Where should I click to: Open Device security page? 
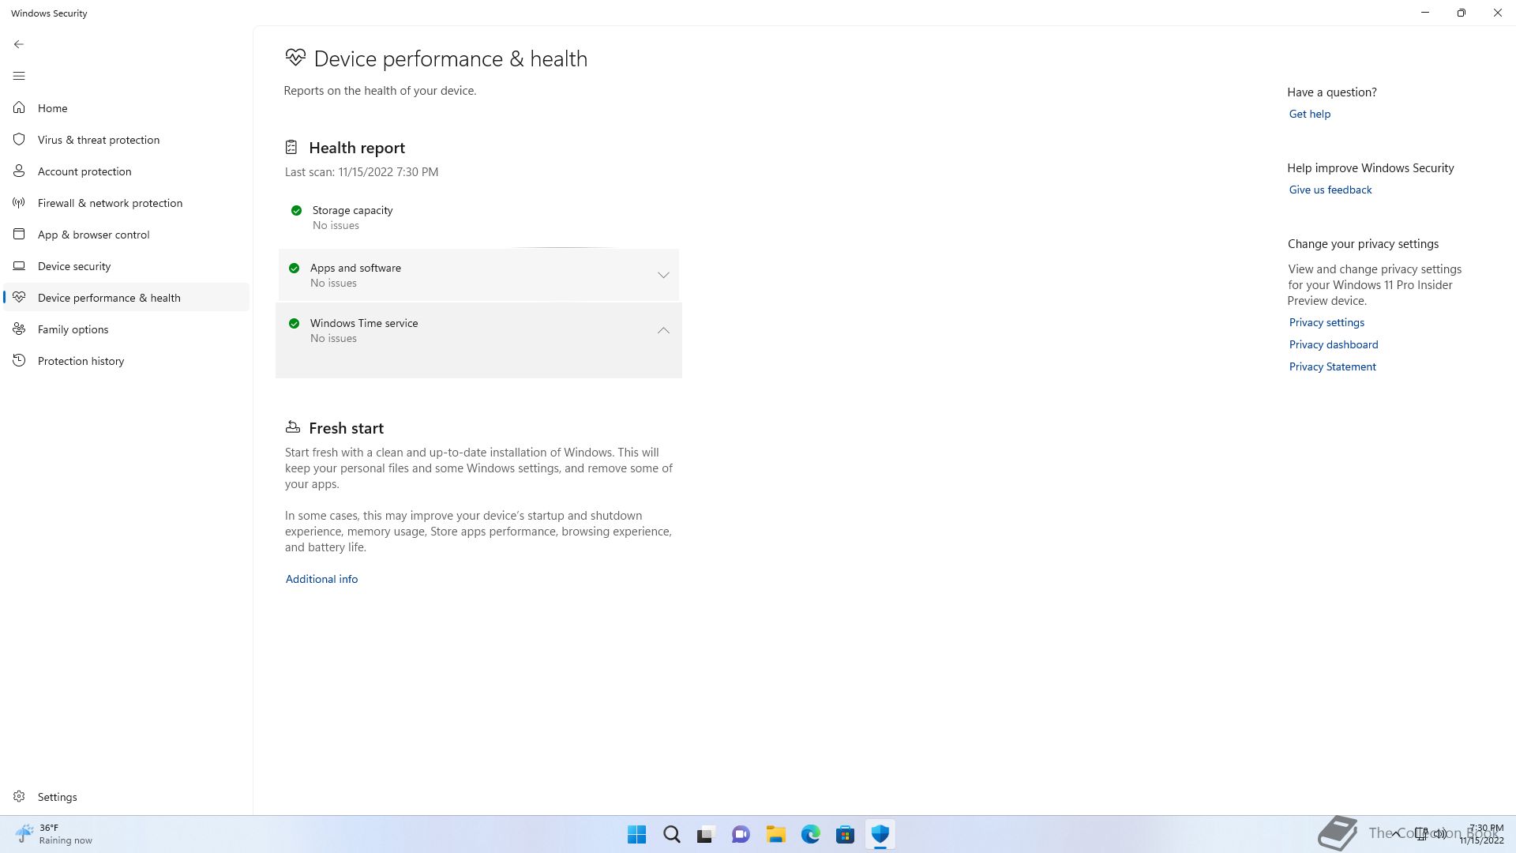pos(126,265)
